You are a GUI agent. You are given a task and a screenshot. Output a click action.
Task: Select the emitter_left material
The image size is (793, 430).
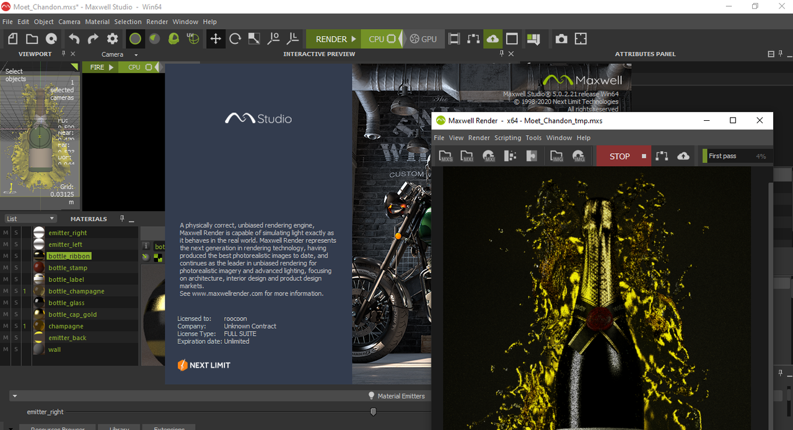[x=65, y=244]
